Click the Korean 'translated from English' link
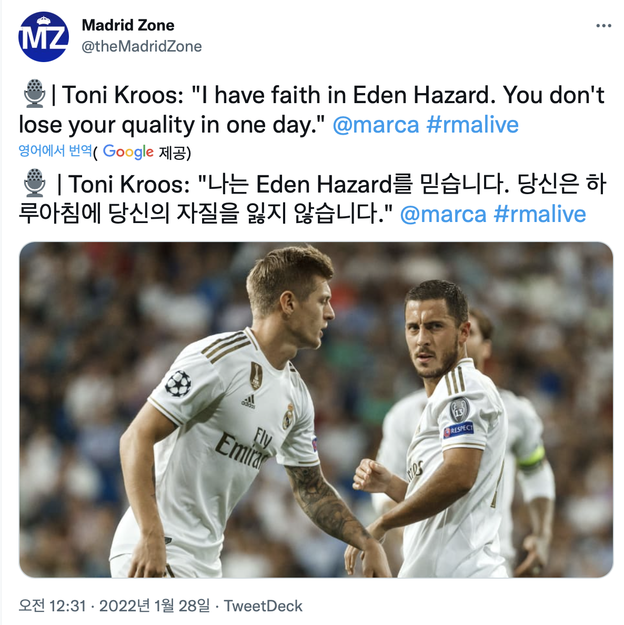The width and height of the screenshot is (624, 625). pyautogui.click(x=55, y=151)
